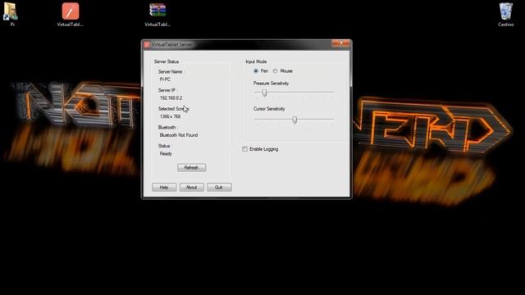This screenshot has height=295, width=525.
Task: Click the Ready status text
Action: (166, 154)
